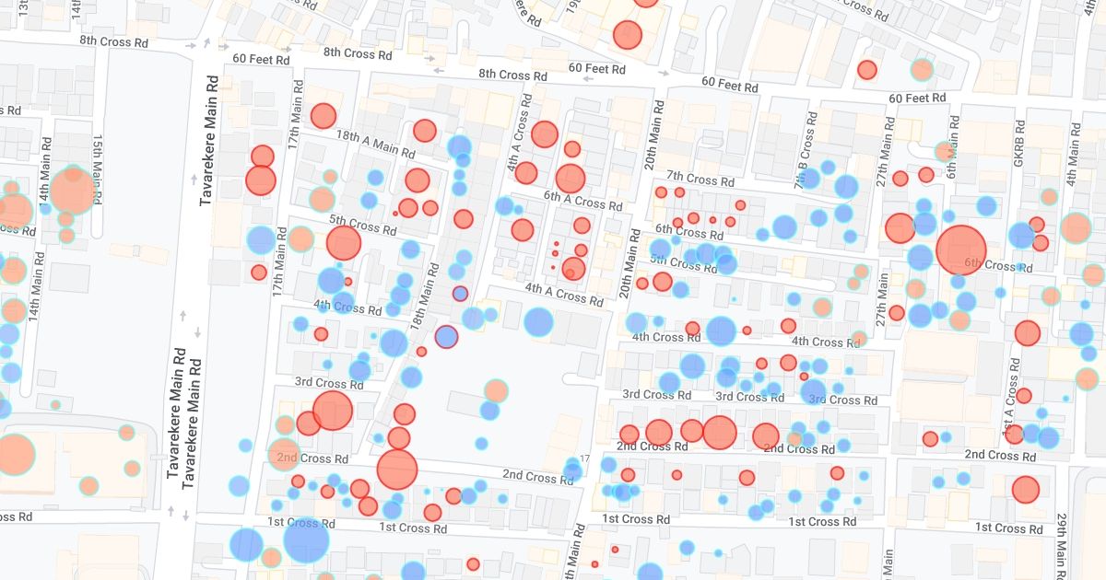1106x580 pixels.
Task: Click the largest red circle on 6th Cross Rd
Action: tap(961, 249)
